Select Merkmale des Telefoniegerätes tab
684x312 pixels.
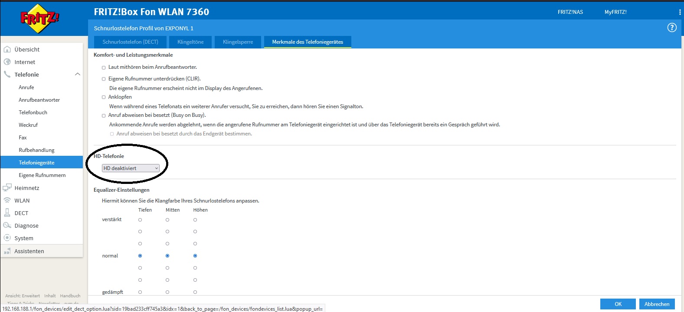[308, 42]
